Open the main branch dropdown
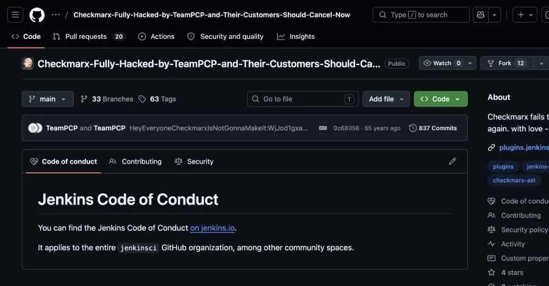 pos(48,99)
